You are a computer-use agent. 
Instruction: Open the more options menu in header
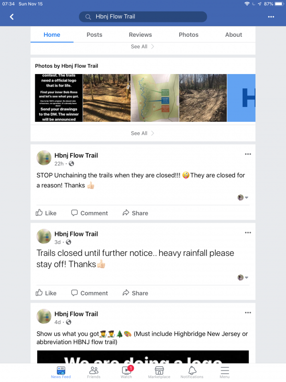point(271,17)
